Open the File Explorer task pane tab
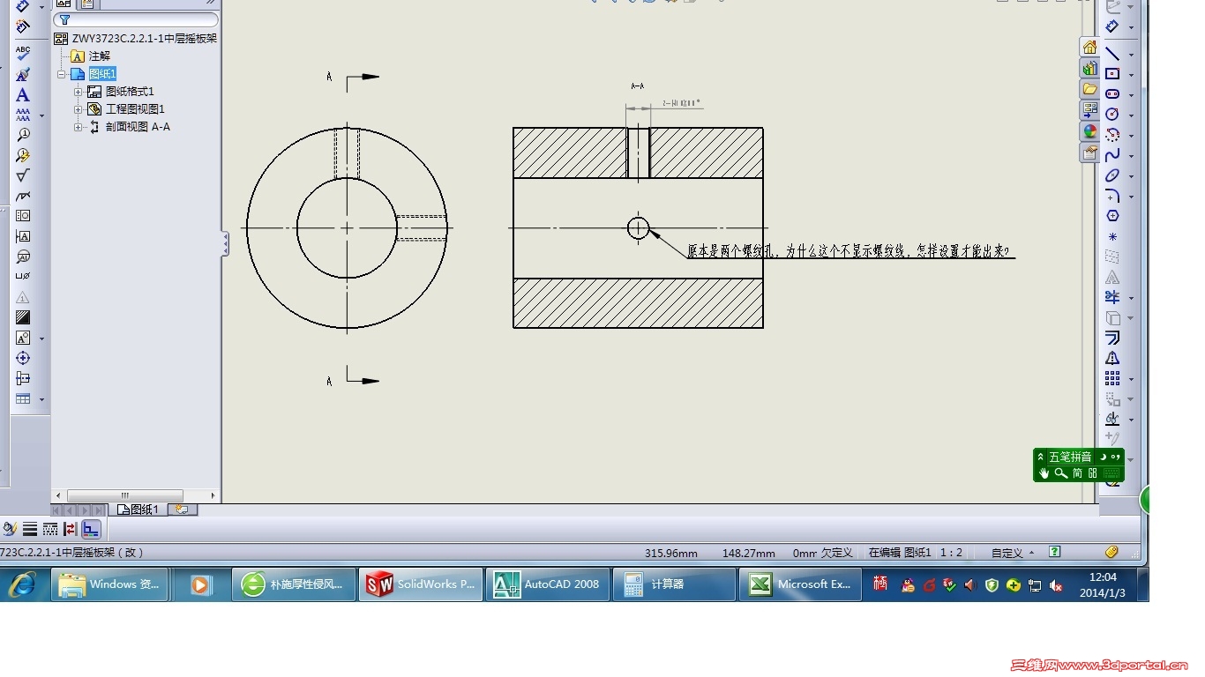The image size is (1205, 677). coord(1089,89)
